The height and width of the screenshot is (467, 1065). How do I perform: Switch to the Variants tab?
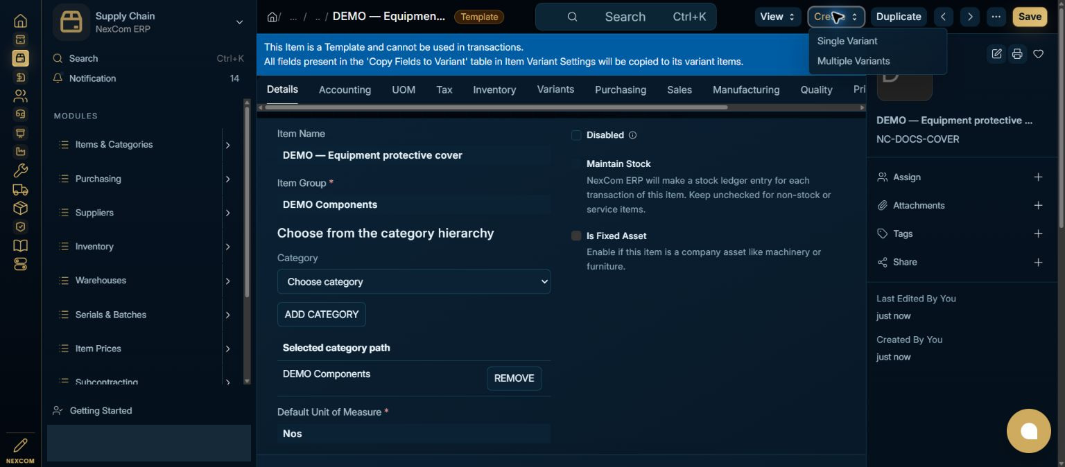pos(555,89)
